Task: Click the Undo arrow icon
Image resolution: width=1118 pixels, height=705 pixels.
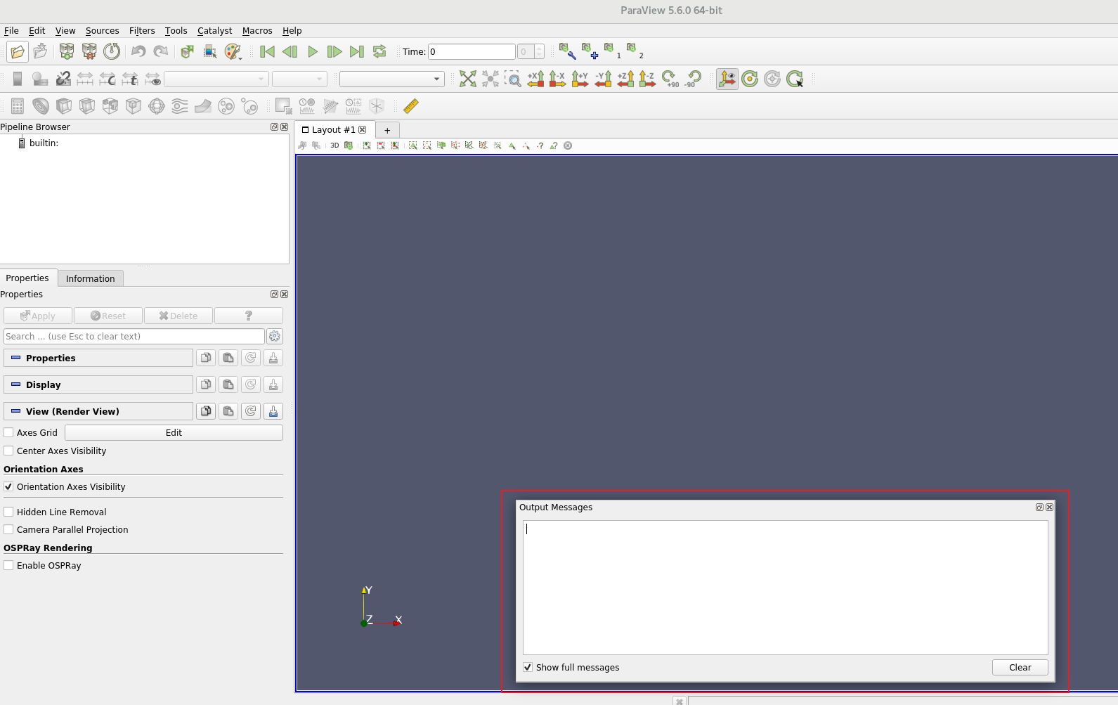Action: tap(138, 51)
